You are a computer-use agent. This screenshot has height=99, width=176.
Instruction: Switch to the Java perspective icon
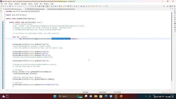(170, 6)
